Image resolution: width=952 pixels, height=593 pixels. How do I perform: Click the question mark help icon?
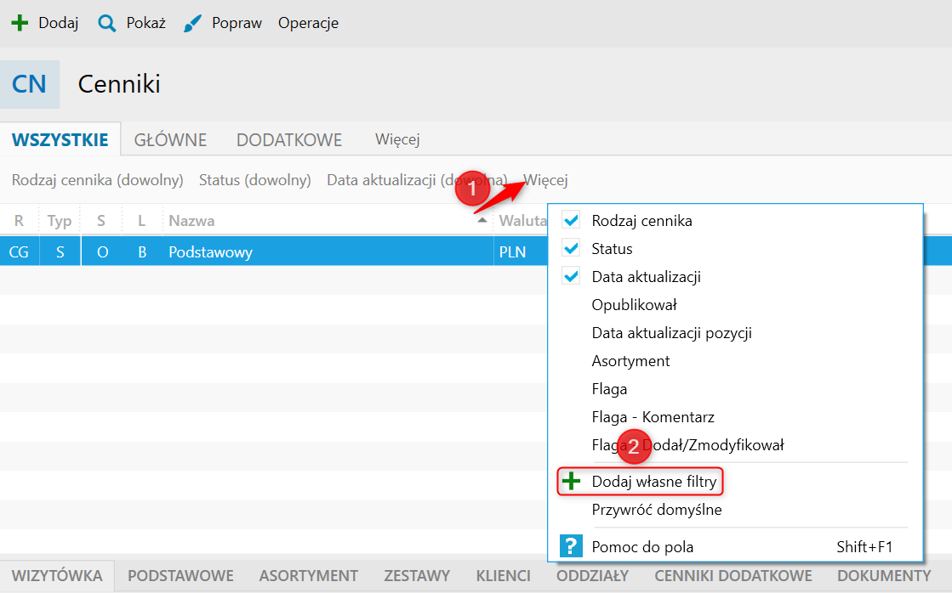(571, 546)
